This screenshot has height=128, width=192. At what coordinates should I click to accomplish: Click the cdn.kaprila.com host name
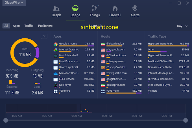point(115,85)
